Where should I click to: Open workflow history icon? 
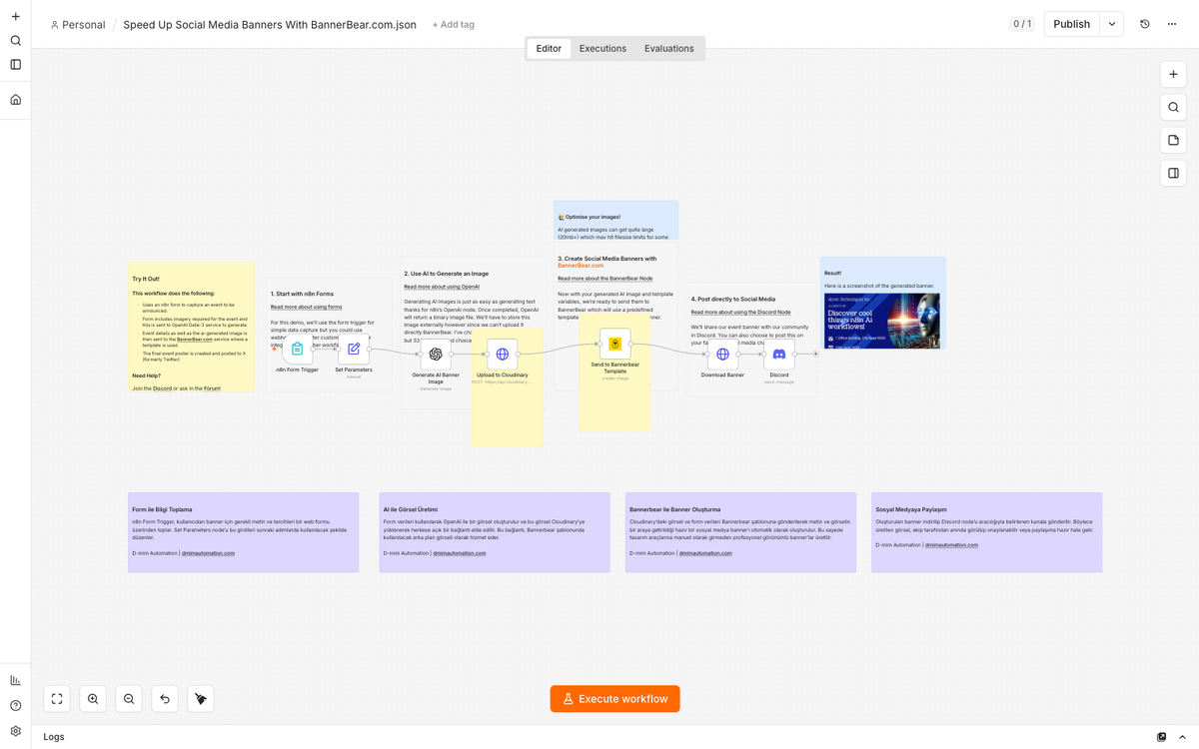click(x=1145, y=24)
